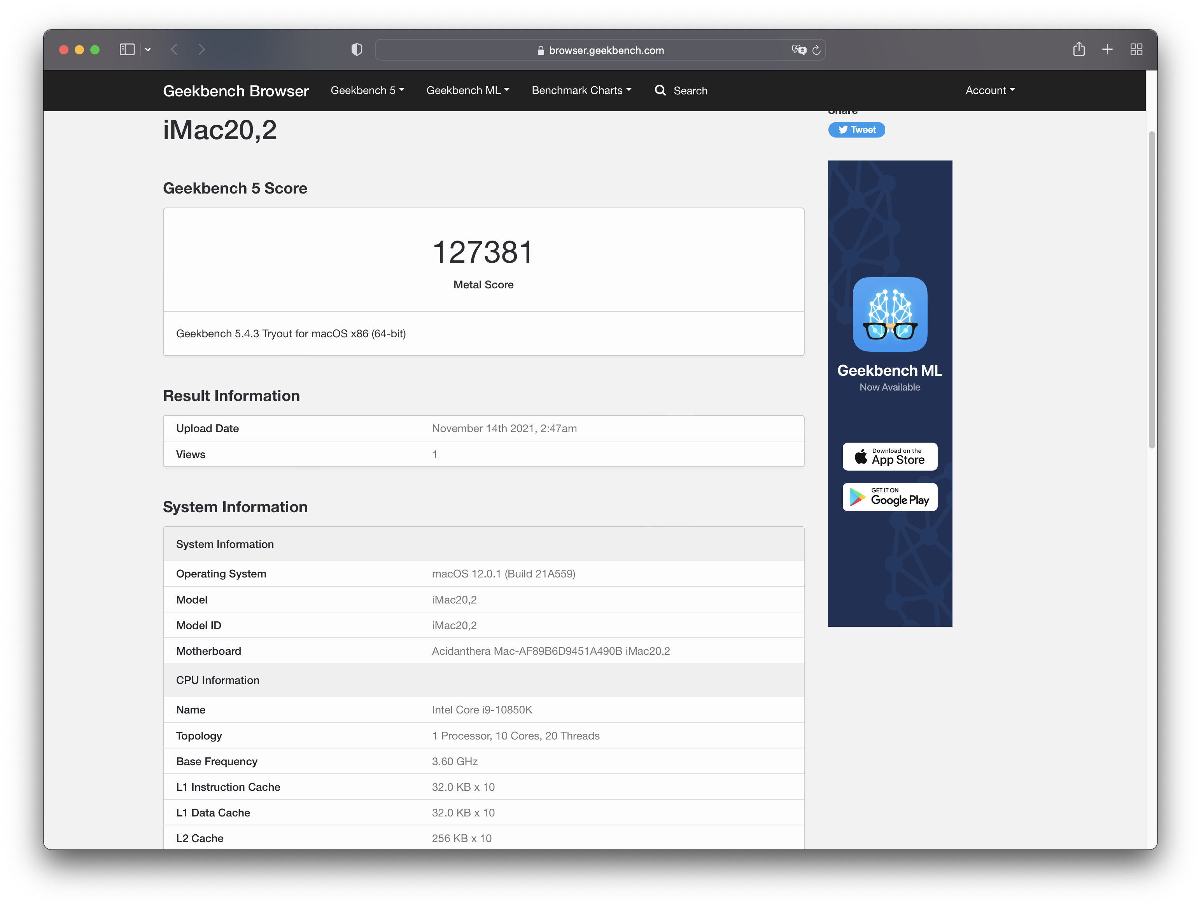
Task: Click Get it on Google Play badge
Action: click(x=889, y=496)
